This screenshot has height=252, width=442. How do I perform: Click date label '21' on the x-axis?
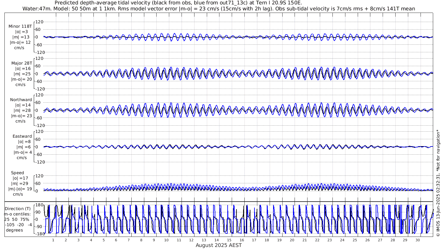point(305,240)
